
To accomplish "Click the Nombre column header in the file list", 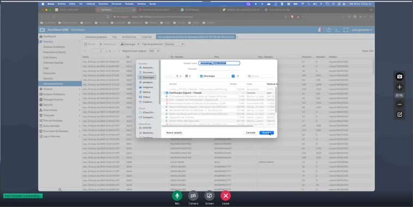I will (x=173, y=84).
